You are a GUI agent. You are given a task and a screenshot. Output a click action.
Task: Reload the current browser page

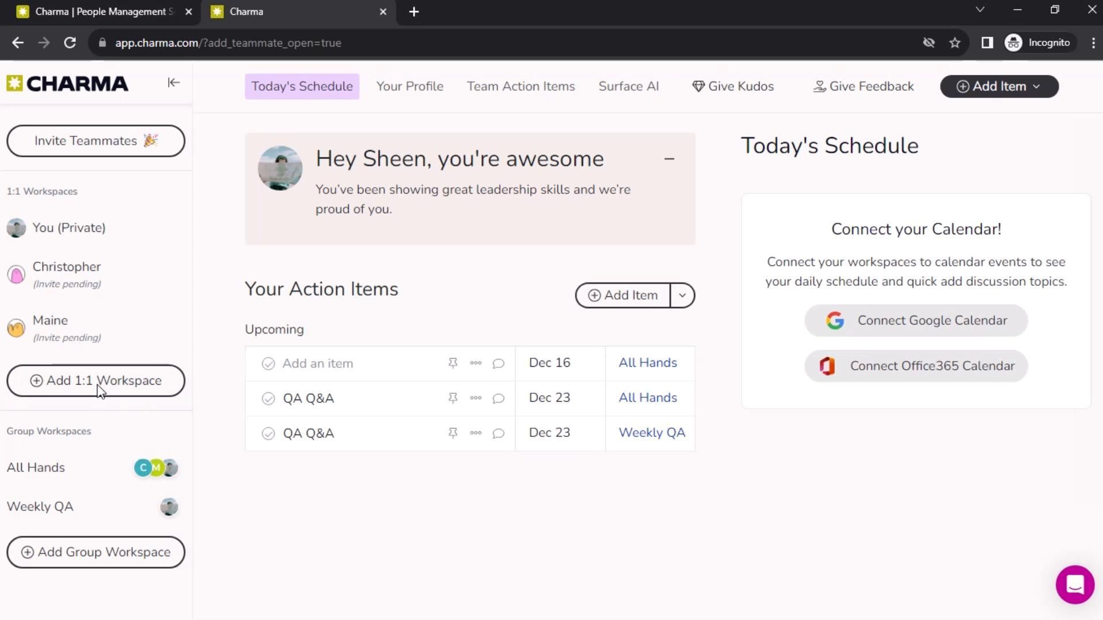(x=70, y=43)
